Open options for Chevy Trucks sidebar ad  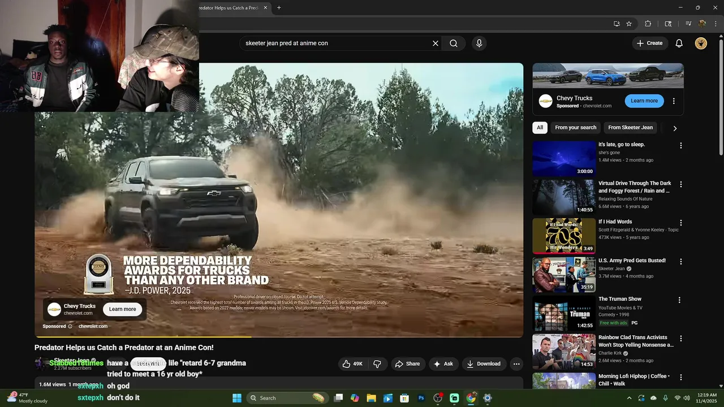pos(674,101)
